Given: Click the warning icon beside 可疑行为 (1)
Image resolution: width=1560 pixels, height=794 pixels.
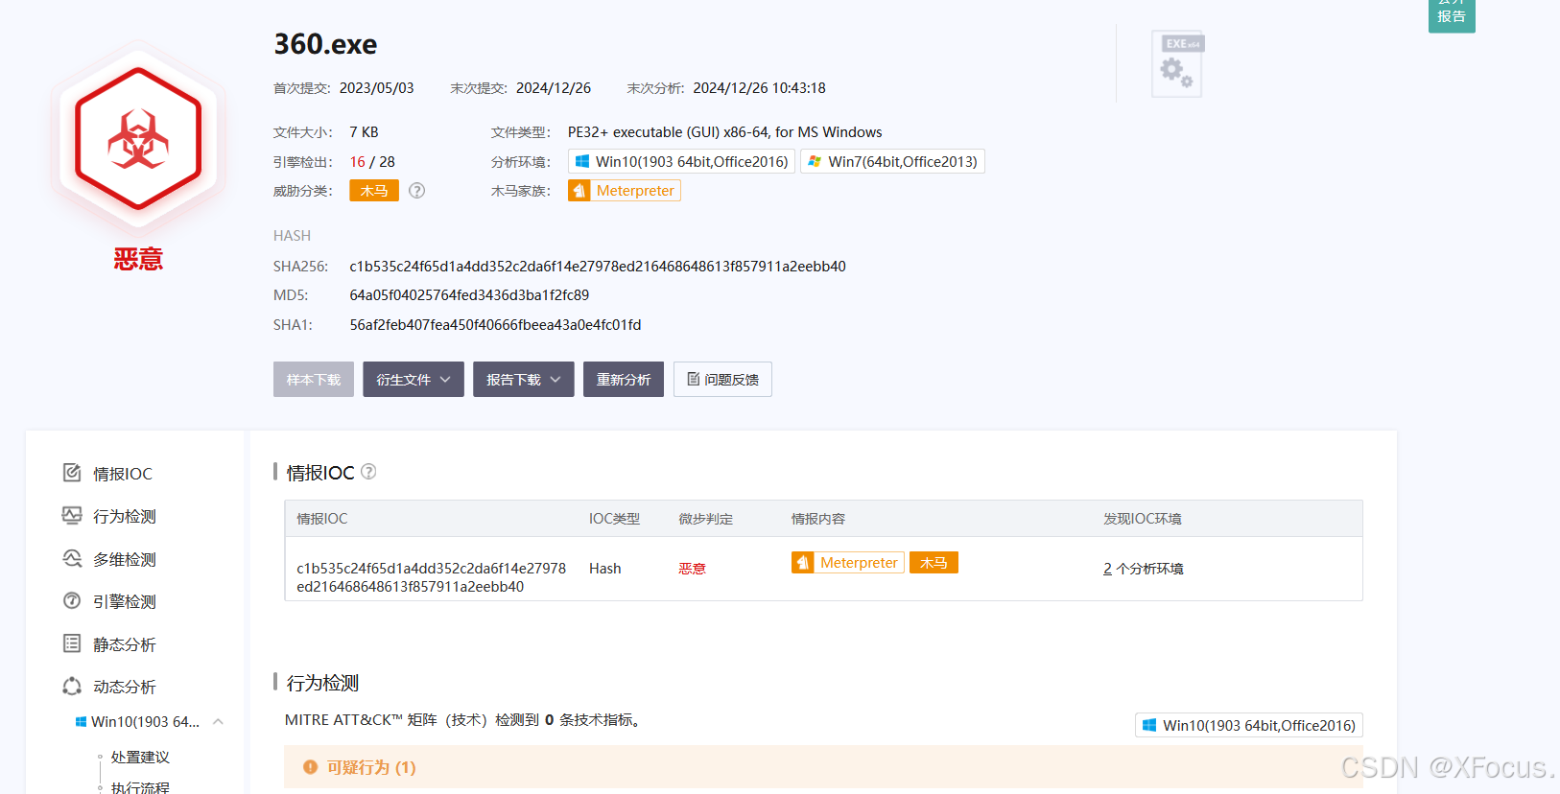Looking at the screenshot, I should tap(310, 767).
